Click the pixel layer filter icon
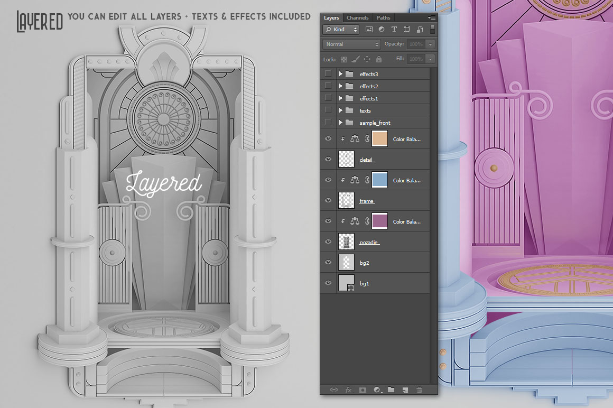This screenshot has height=408, width=613. click(369, 30)
